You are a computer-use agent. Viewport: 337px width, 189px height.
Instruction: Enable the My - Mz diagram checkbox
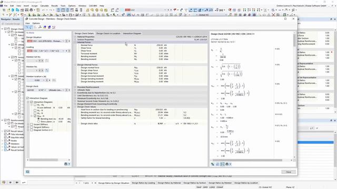coord(35,105)
